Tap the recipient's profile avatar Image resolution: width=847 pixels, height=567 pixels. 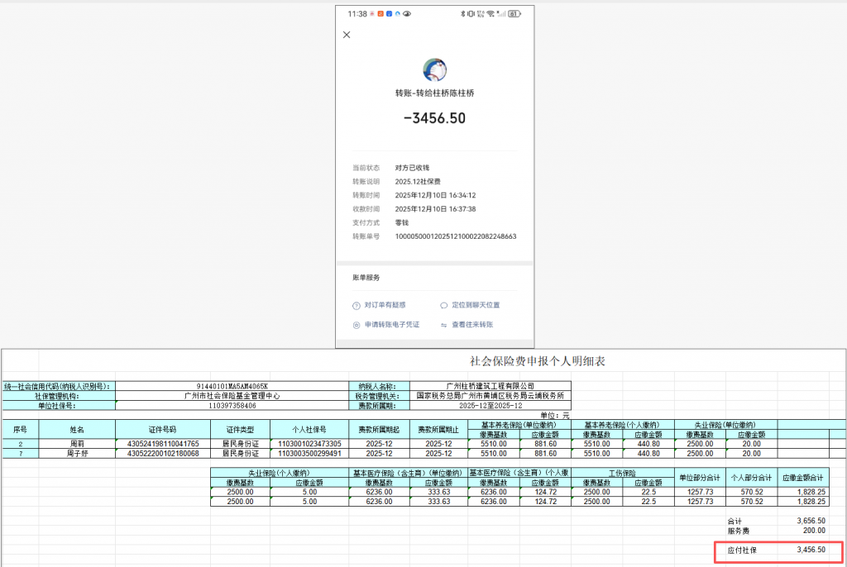click(434, 70)
